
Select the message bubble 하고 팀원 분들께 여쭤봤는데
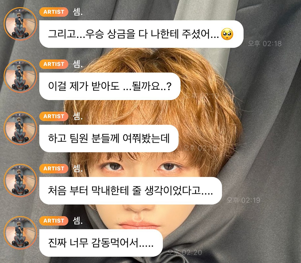coord(109,139)
